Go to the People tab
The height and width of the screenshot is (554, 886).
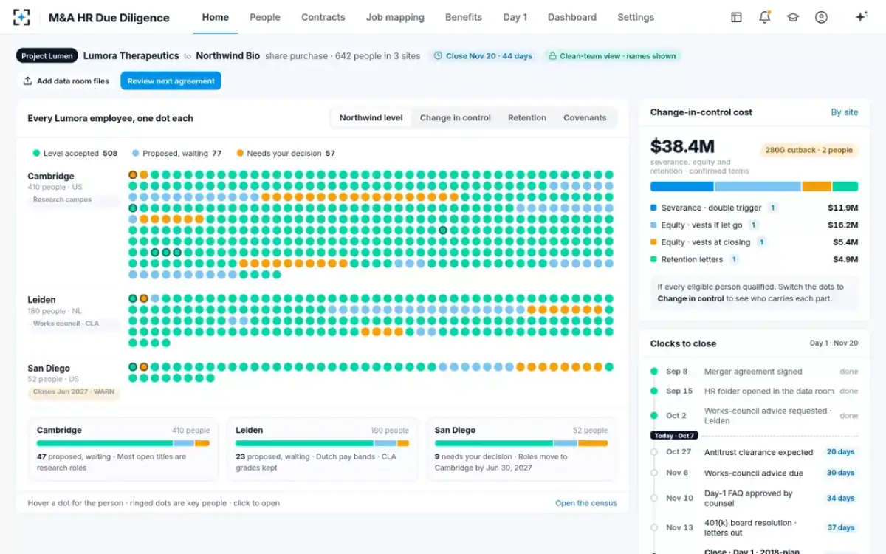[265, 17]
